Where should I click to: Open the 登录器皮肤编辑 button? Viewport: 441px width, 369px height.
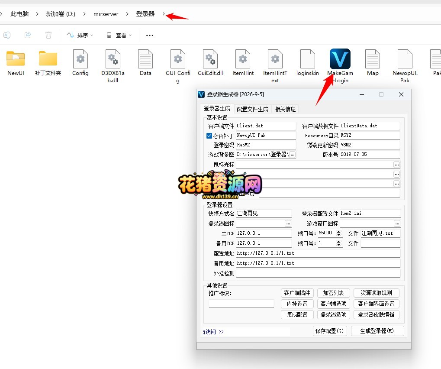click(377, 314)
